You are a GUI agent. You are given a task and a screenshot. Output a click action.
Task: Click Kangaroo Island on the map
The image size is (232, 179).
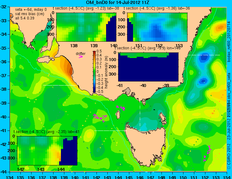45,60
